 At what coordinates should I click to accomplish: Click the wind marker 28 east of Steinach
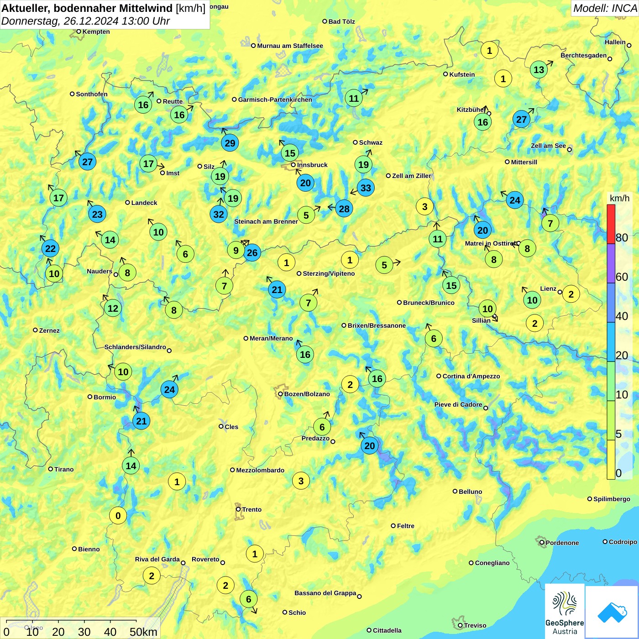coord(344,209)
